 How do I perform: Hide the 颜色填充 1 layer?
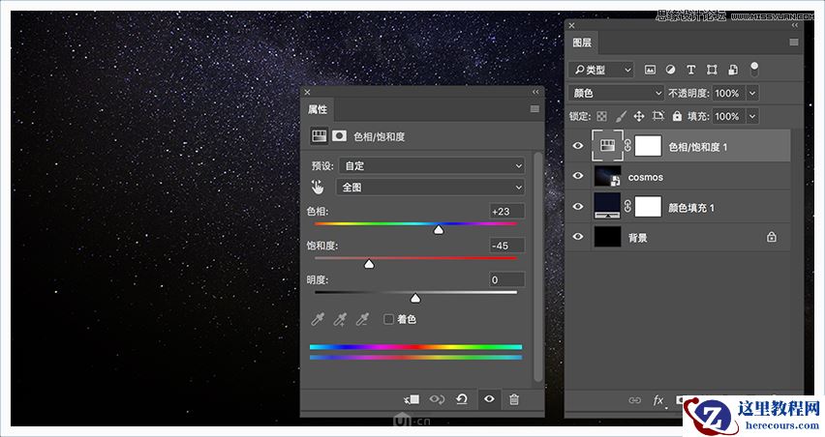[x=578, y=207]
